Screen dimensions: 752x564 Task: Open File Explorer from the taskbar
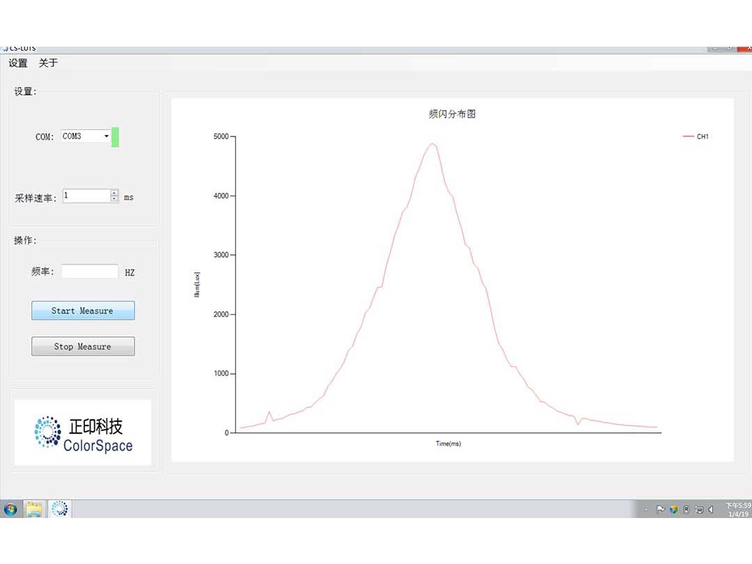pyautogui.click(x=35, y=510)
